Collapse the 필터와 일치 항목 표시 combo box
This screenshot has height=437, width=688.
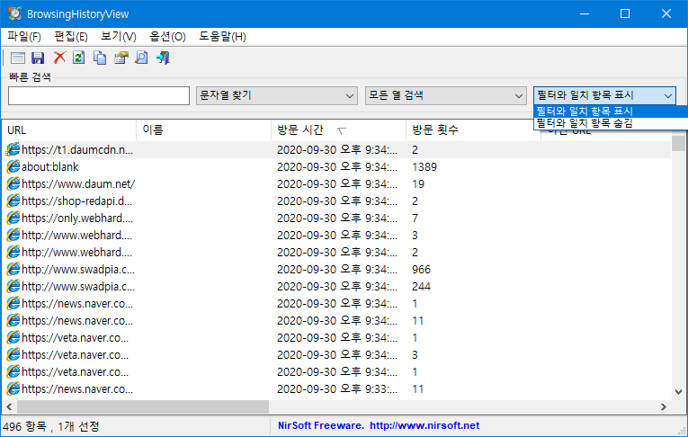[x=604, y=95]
